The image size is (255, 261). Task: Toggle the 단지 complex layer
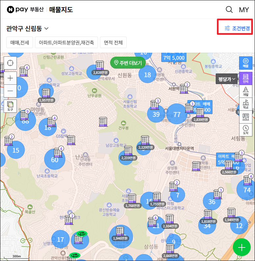click(x=245, y=78)
